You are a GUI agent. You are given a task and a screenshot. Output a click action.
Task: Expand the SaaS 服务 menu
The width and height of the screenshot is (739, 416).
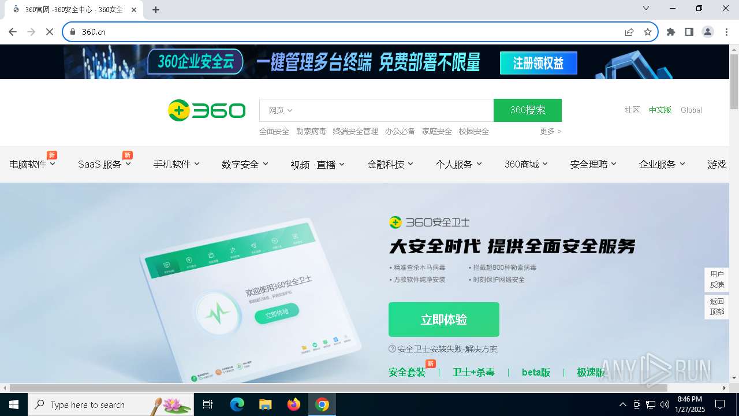click(104, 164)
